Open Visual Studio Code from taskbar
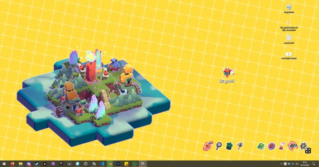The image size is (319, 167). pos(102,164)
